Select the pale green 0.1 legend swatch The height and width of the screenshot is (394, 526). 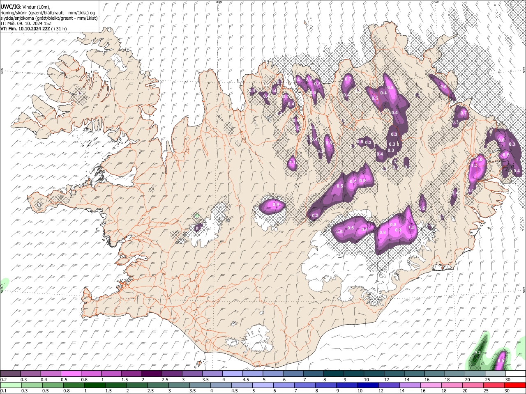pyautogui.click(x=11, y=385)
